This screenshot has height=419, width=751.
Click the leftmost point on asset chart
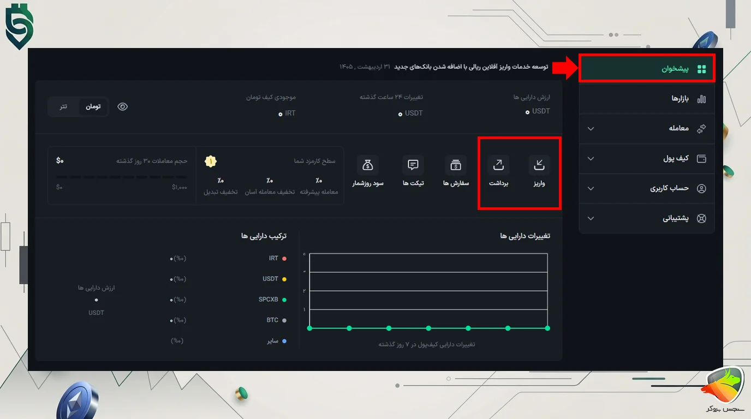[309, 328]
